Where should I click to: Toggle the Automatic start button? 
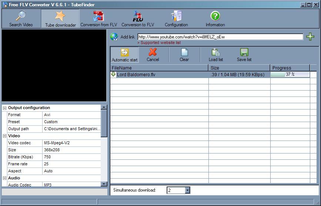pyautogui.click(x=124, y=55)
